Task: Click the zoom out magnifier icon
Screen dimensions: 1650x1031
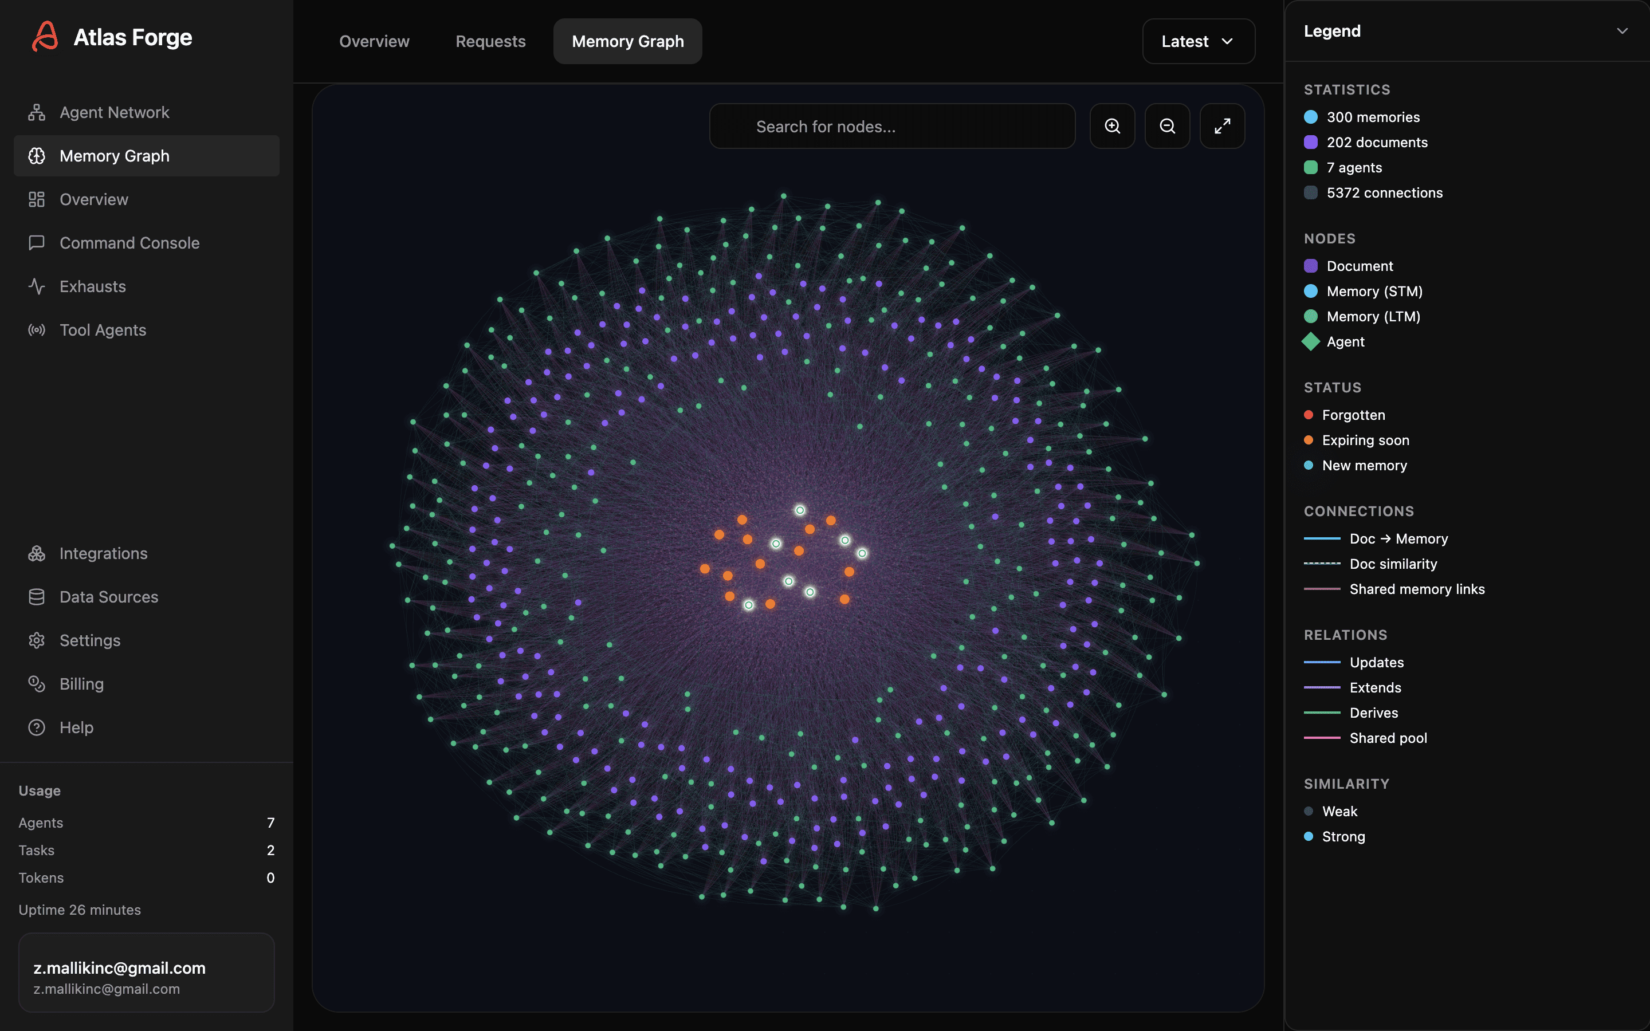Action: coord(1167,126)
